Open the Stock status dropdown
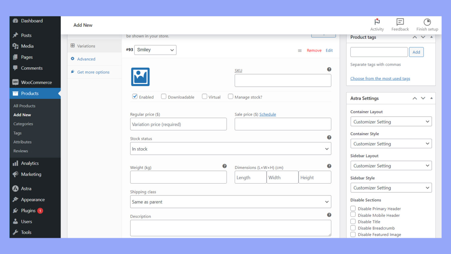 tap(230, 148)
